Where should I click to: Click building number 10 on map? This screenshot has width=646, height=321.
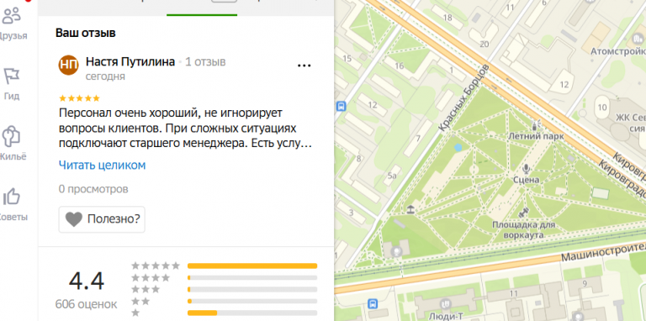[602, 108]
